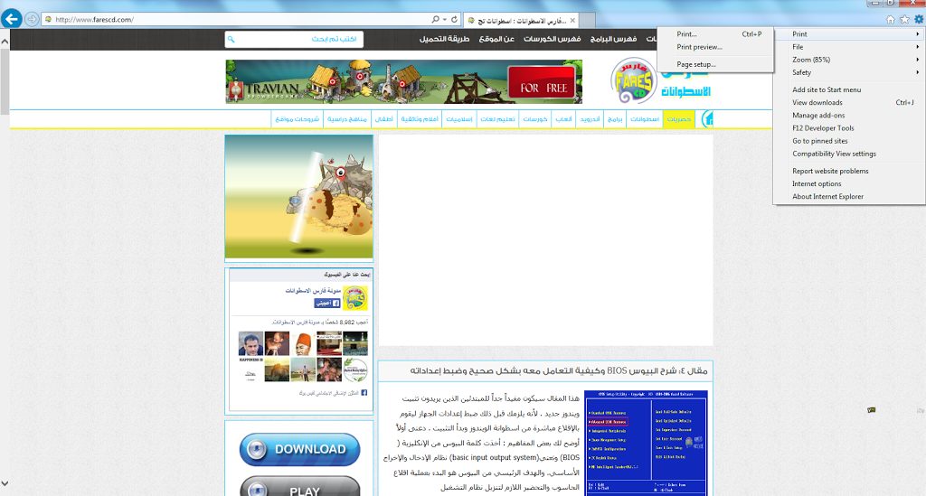Image resolution: width=926 pixels, height=496 pixels.
Task: Click the Travian game animated ad
Action: [298, 196]
